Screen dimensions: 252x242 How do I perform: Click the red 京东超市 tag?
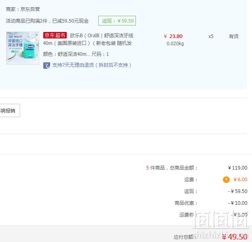pyautogui.click(x=55, y=35)
